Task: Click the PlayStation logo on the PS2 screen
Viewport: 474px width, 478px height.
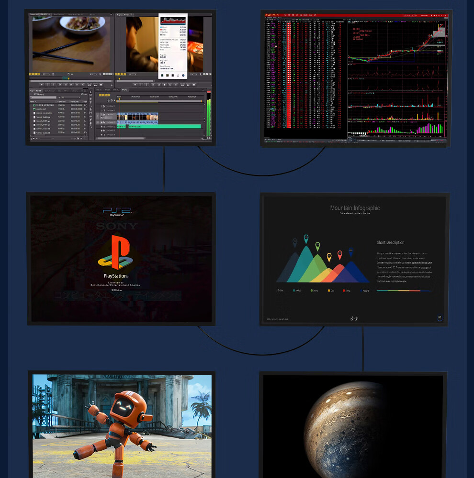Action: tap(116, 252)
